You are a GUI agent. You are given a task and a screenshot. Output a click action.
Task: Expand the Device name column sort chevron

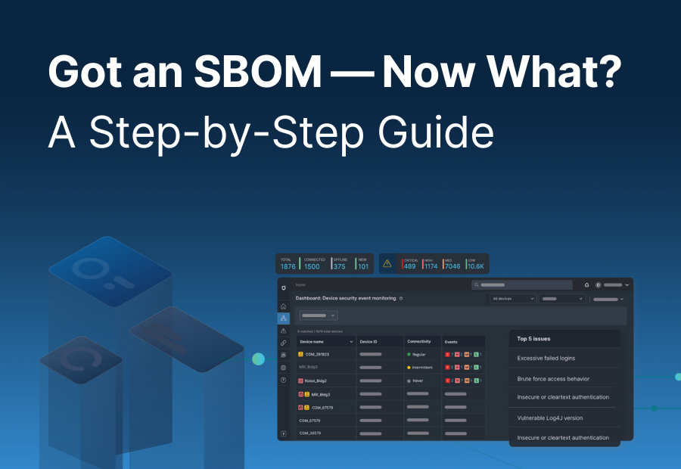[x=351, y=342]
